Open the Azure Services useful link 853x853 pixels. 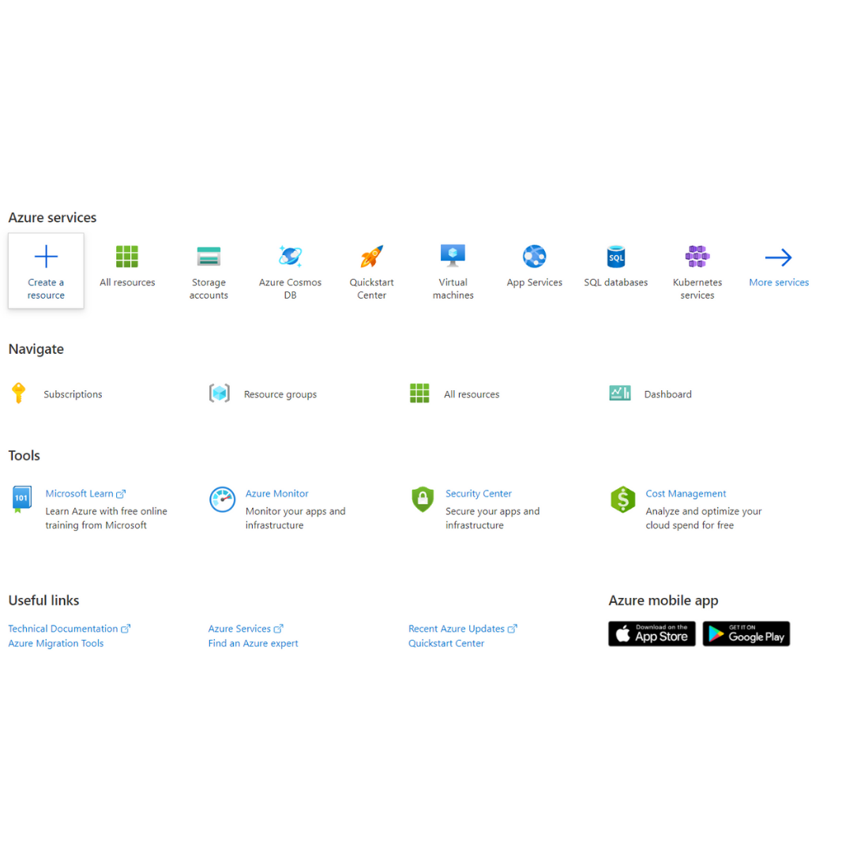[239, 629]
